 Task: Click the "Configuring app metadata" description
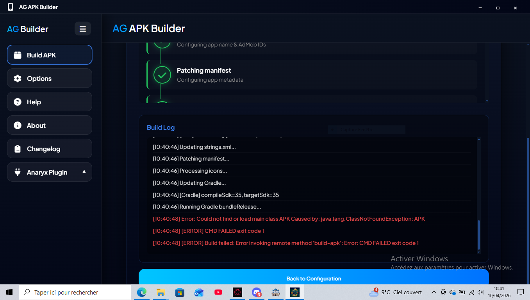coord(210,80)
